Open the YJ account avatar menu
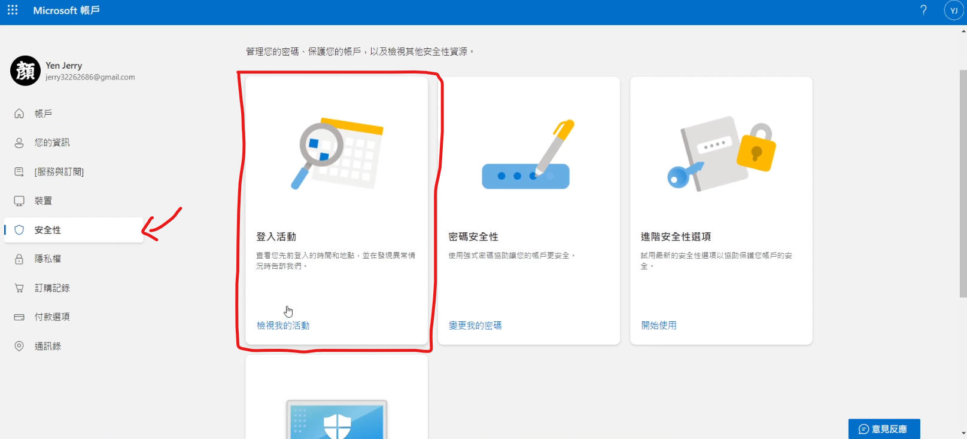Image resolution: width=967 pixels, height=439 pixels. pos(954,10)
